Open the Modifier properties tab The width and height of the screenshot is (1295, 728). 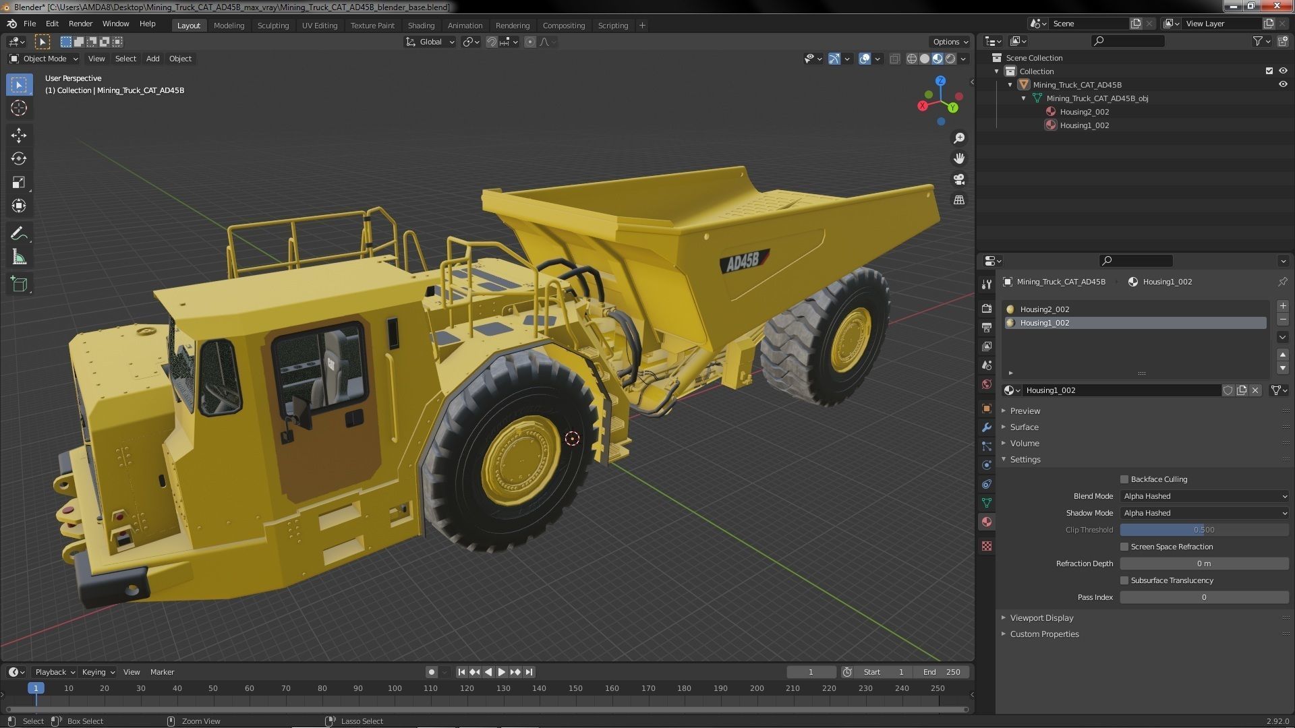pos(987,427)
